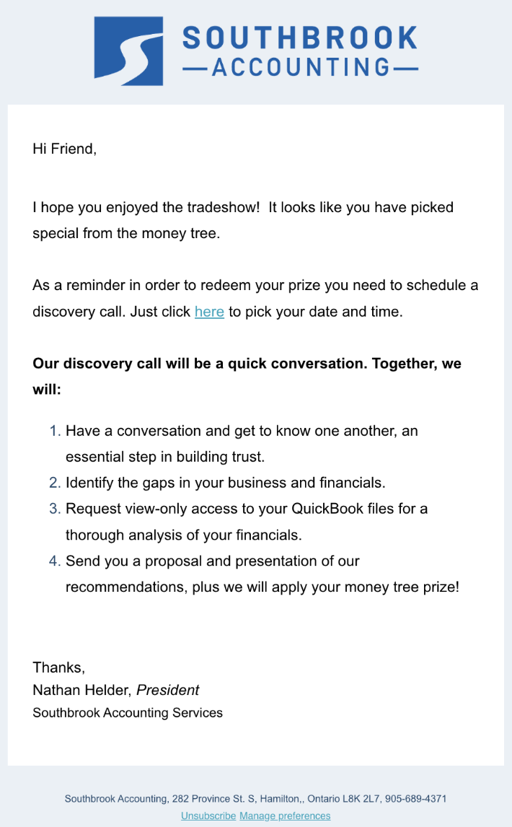Click the Southbrook blue square logo icon
The image size is (512, 827).
pyautogui.click(x=128, y=48)
